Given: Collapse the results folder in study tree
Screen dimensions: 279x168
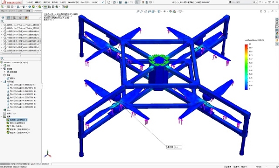Looking at the screenshot, I should point(1,116).
